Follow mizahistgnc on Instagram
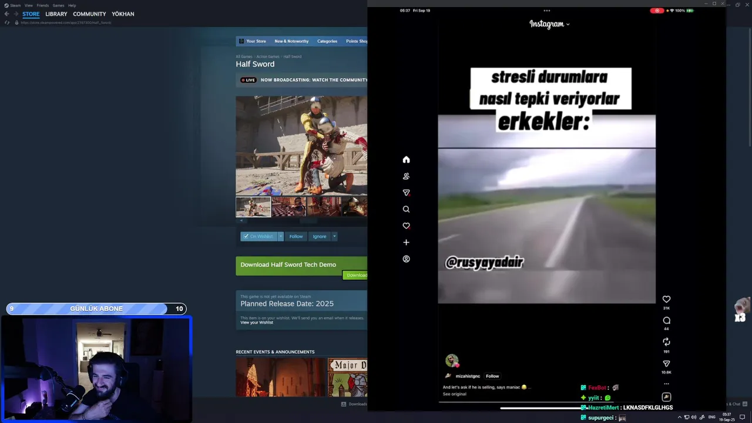The width and height of the screenshot is (752, 423). pos(492,376)
